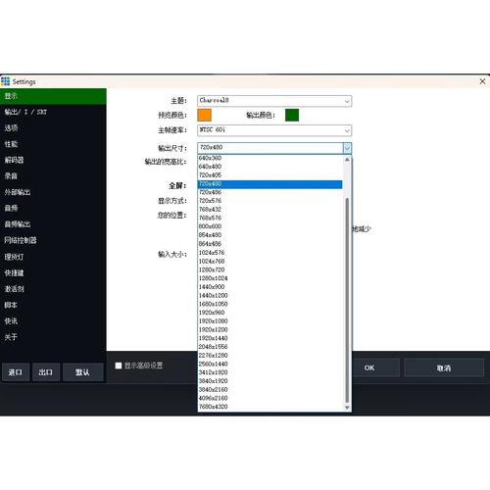Set output size to 3840x2160
Viewport: 490px width, 490px height.
coord(270,390)
